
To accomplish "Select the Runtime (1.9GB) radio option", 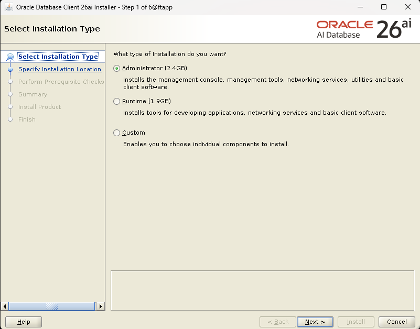I will point(116,102).
